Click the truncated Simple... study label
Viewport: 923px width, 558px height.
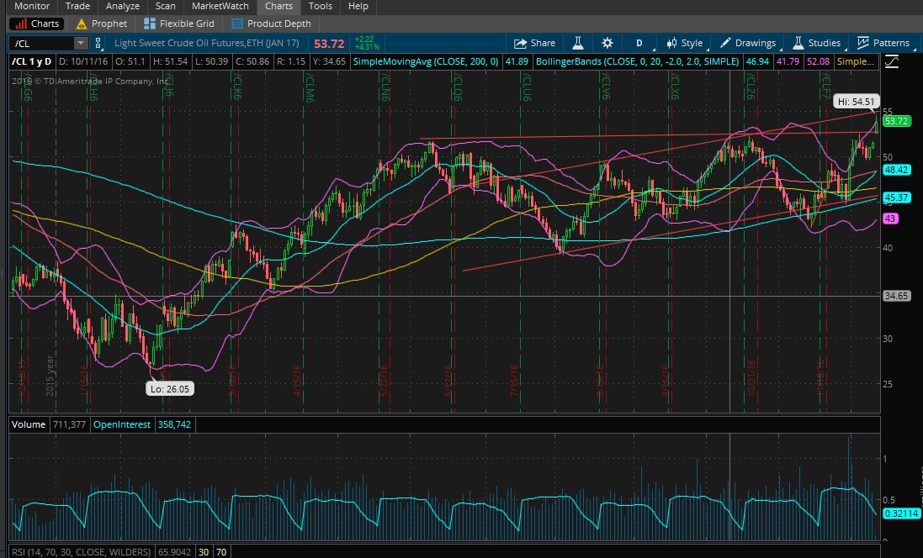pyautogui.click(x=856, y=61)
